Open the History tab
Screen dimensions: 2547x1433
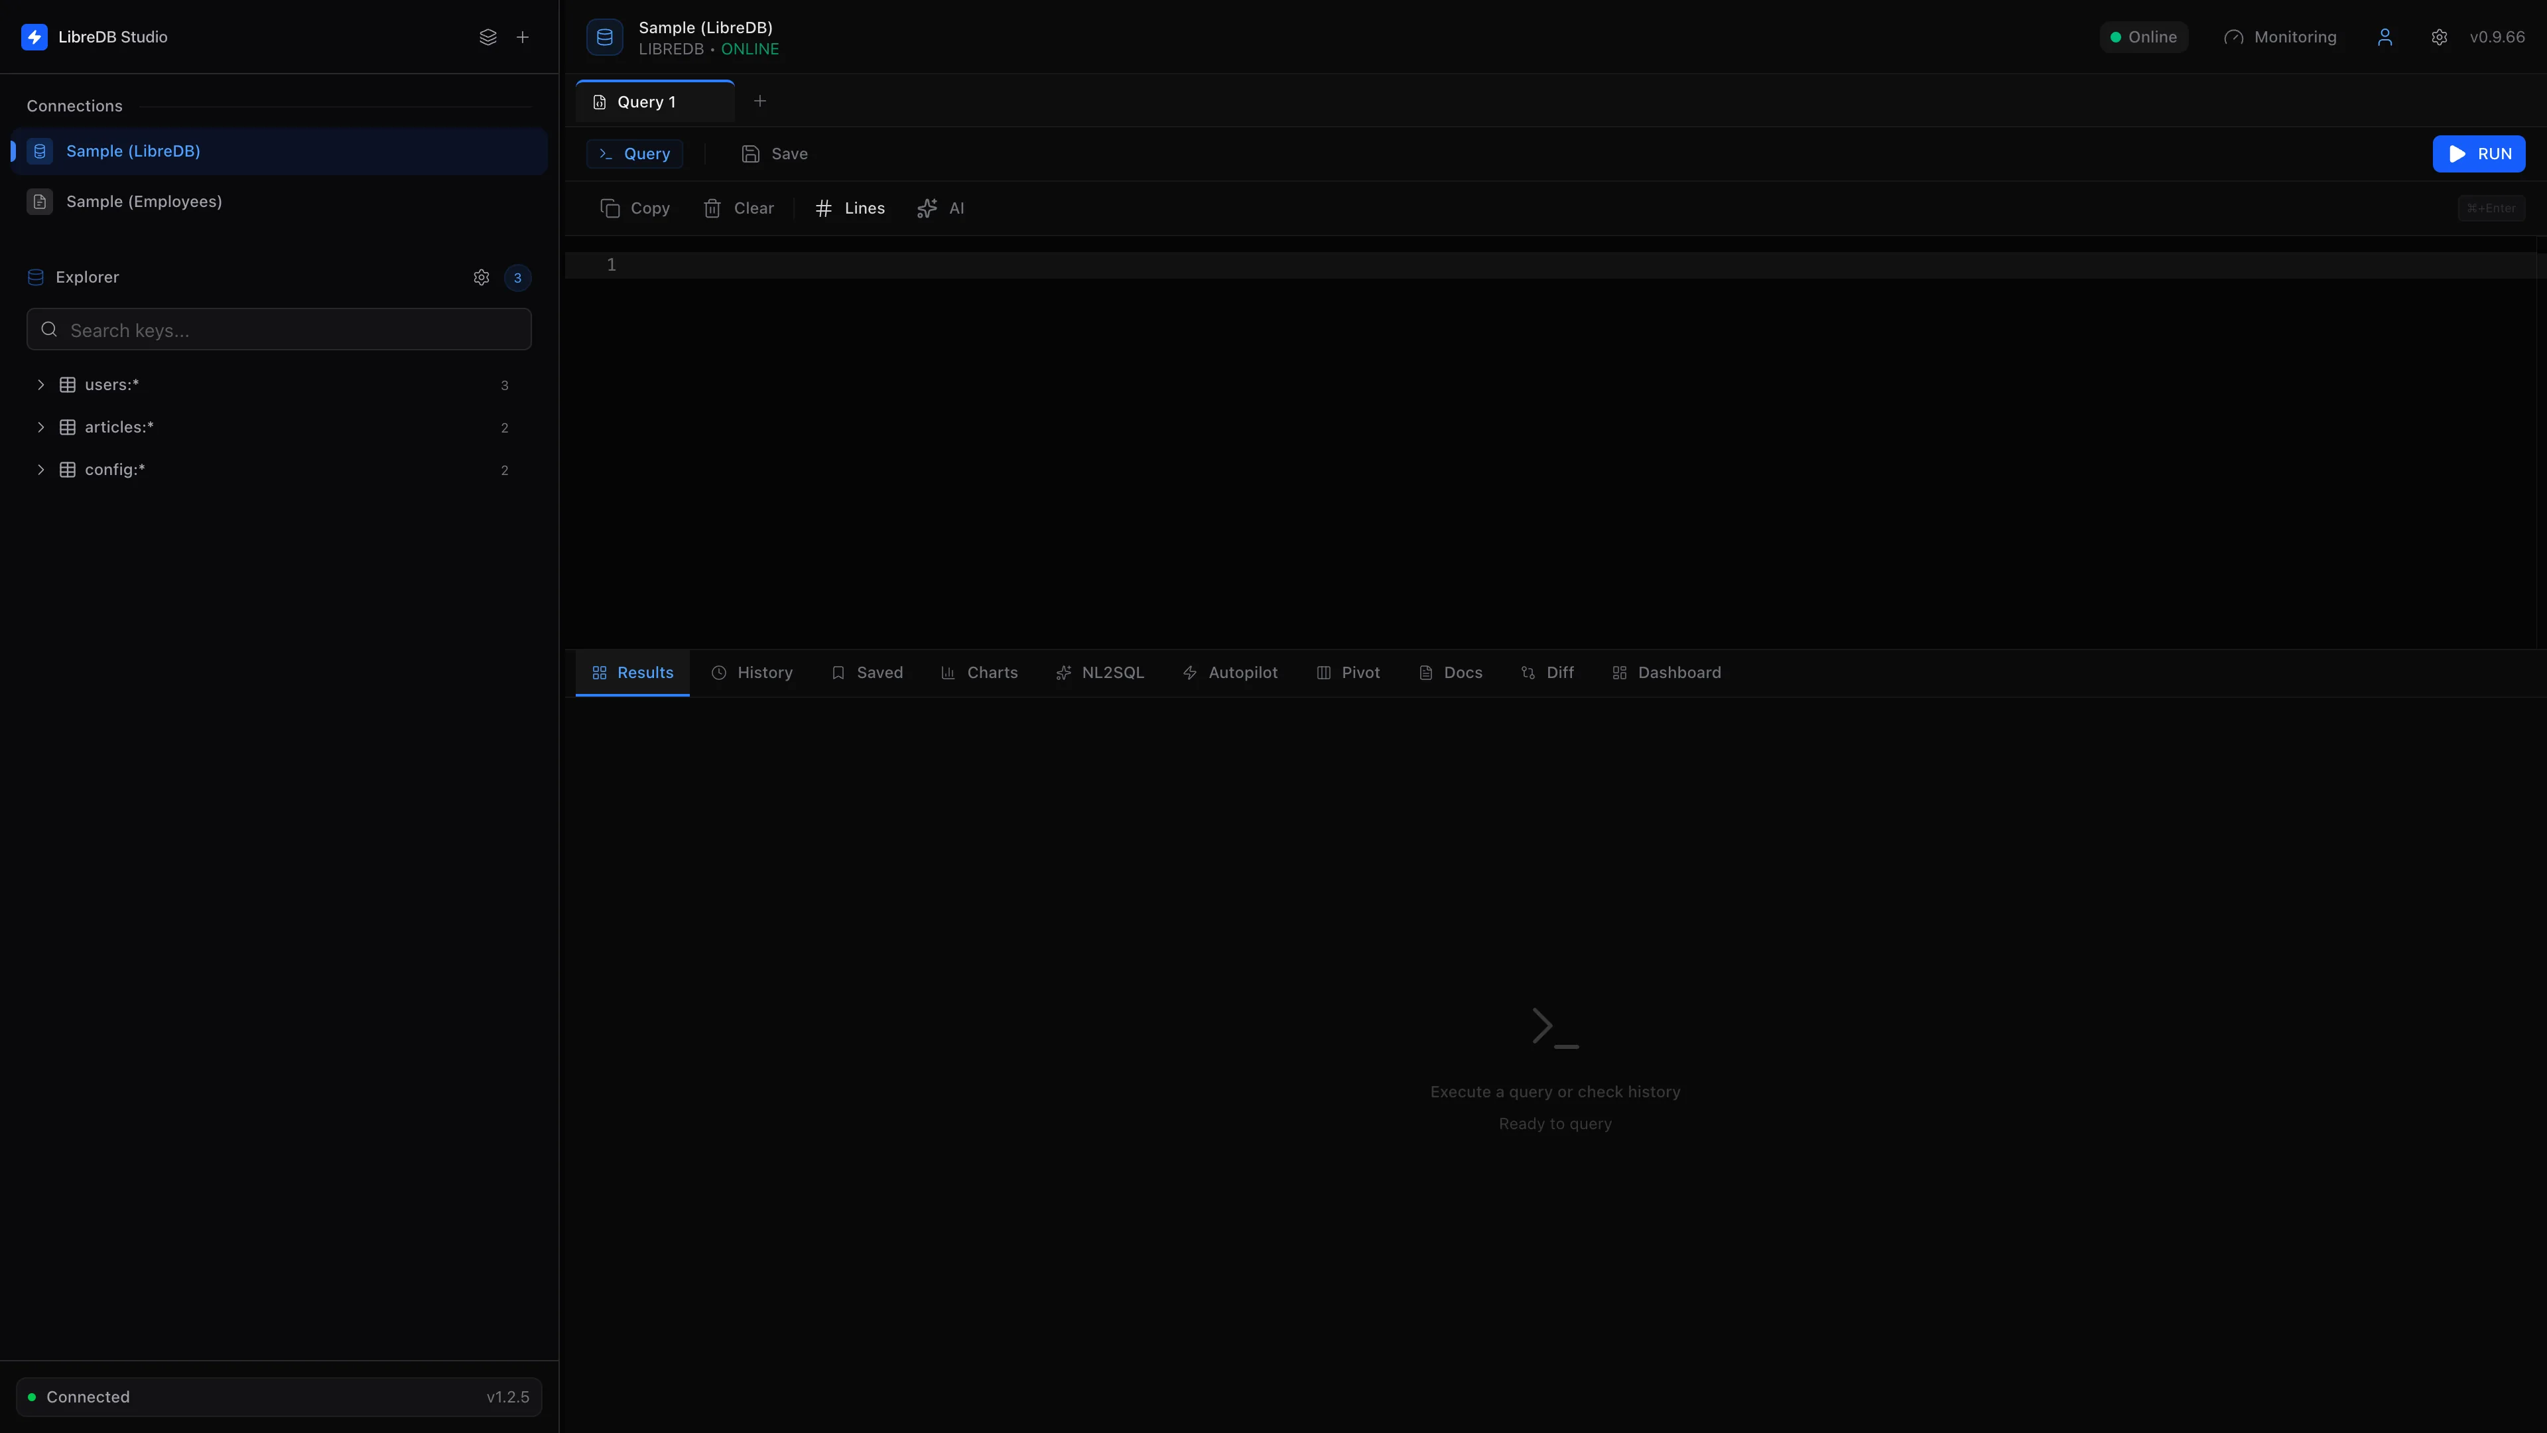[752, 673]
